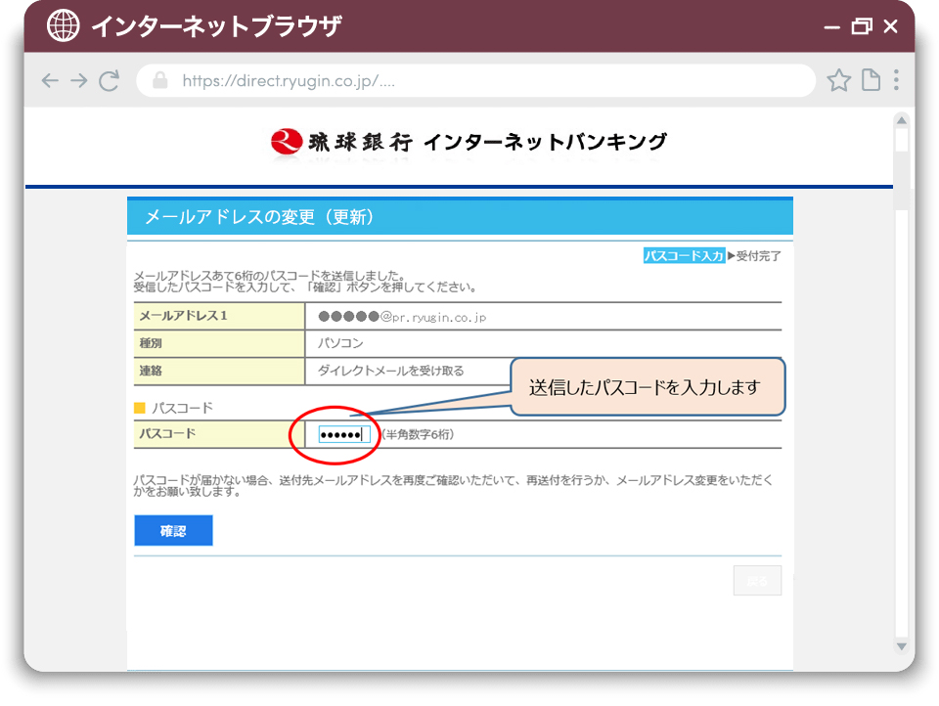The height and width of the screenshot is (706, 939).
Task: Click the browser forward arrow
Action: (x=79, y=81)
